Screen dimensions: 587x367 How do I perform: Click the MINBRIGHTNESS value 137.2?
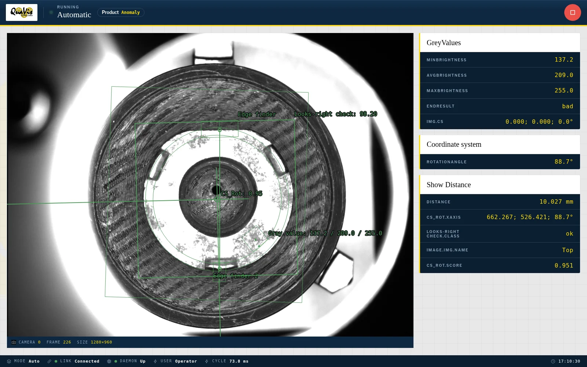pyautogui.click(x=564, y=60)
